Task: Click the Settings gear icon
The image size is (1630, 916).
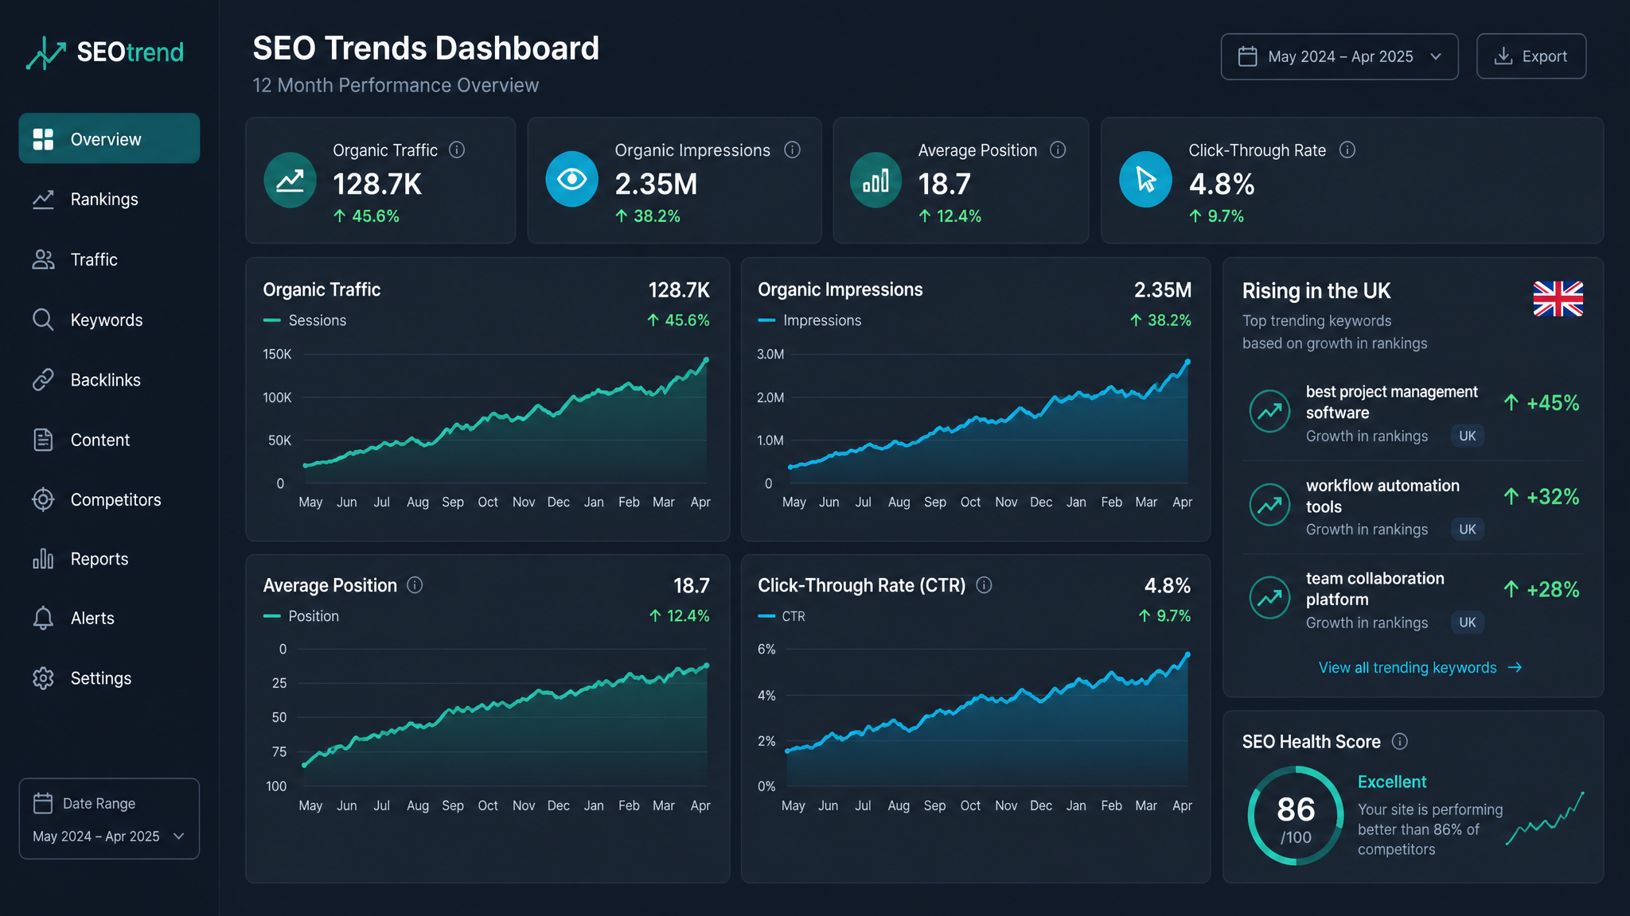Action: (x=43, y=678)
